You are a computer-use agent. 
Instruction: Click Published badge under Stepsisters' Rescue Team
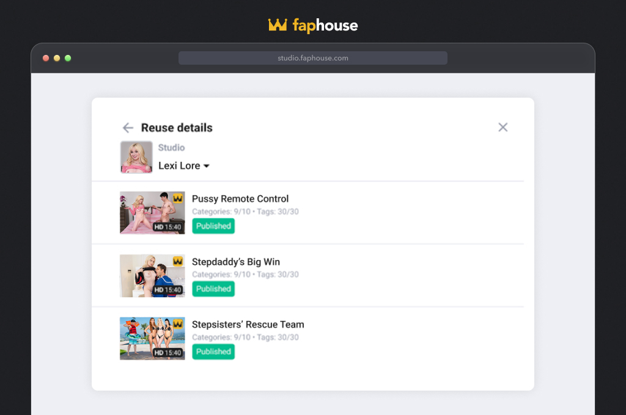click(213, 352)
